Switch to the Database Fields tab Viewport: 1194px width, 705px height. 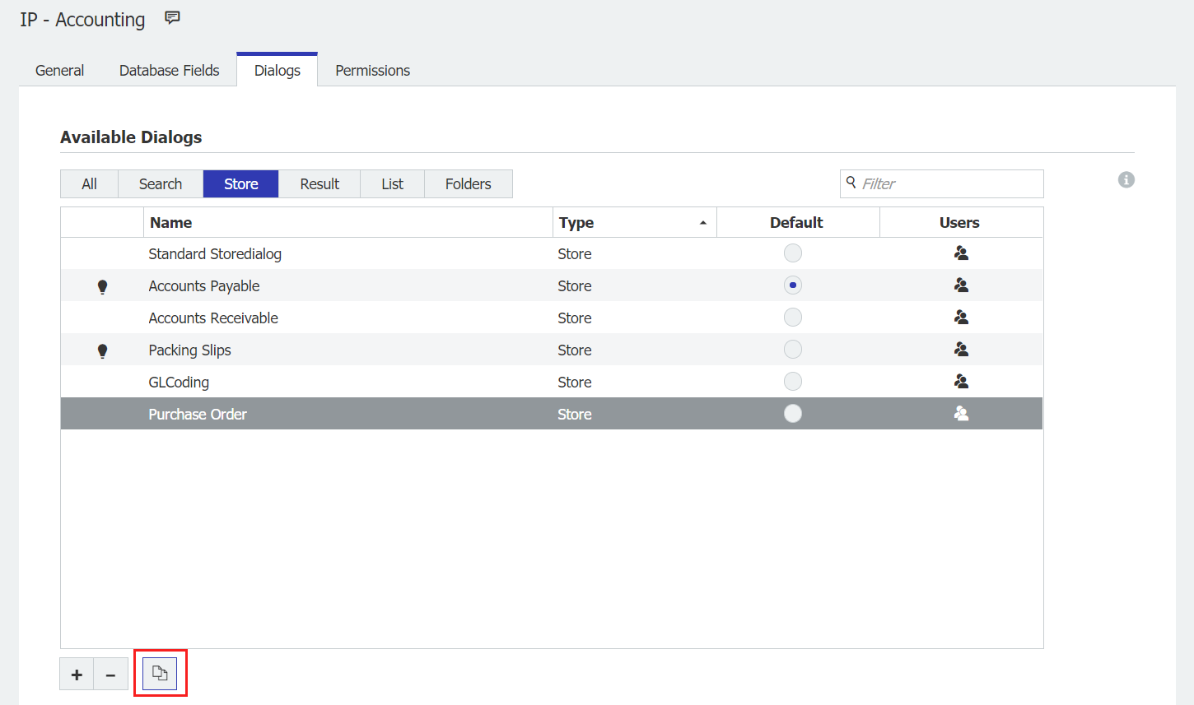[169, 71]
